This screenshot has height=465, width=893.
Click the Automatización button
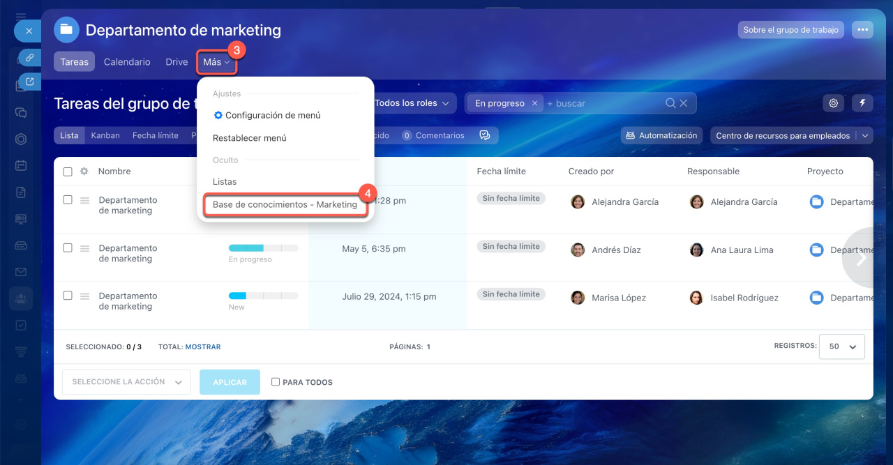[x=661, y=135]
